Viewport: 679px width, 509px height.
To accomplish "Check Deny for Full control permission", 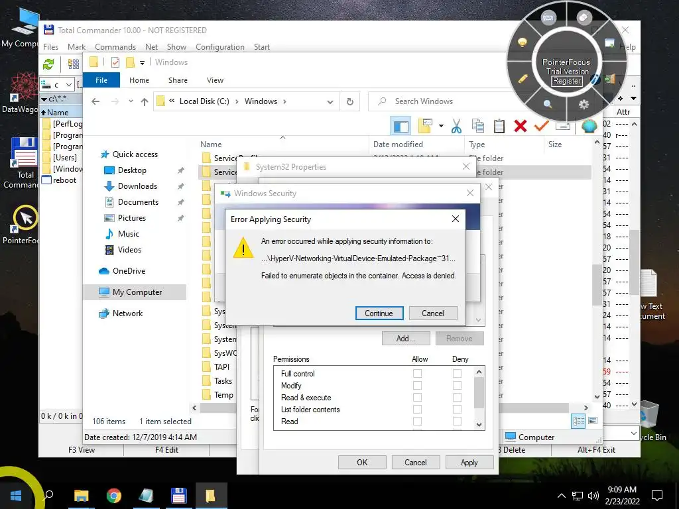I will 457,374.
